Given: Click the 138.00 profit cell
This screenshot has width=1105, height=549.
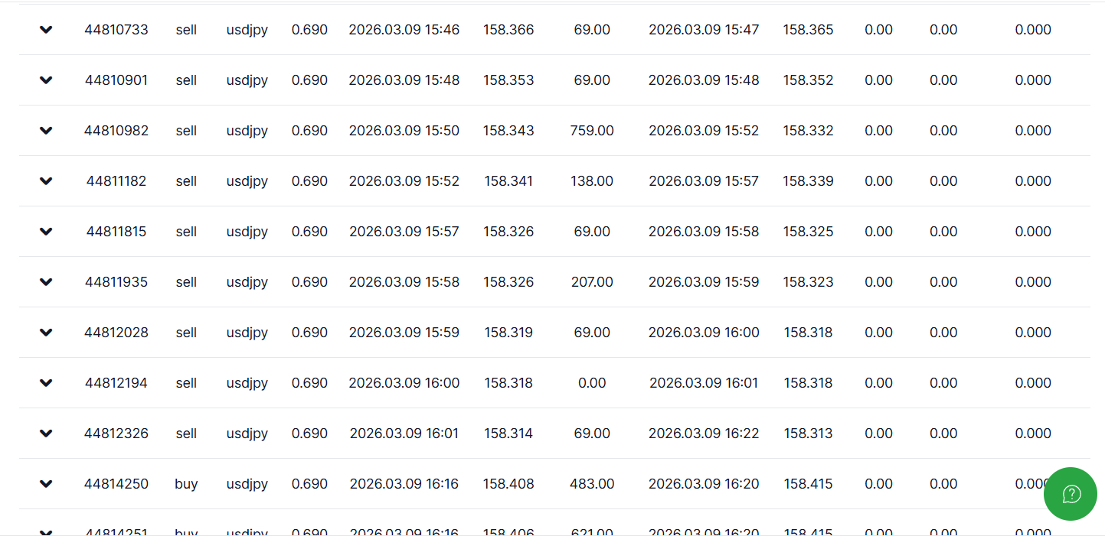Looking at the screenshot, I should 592,181.
